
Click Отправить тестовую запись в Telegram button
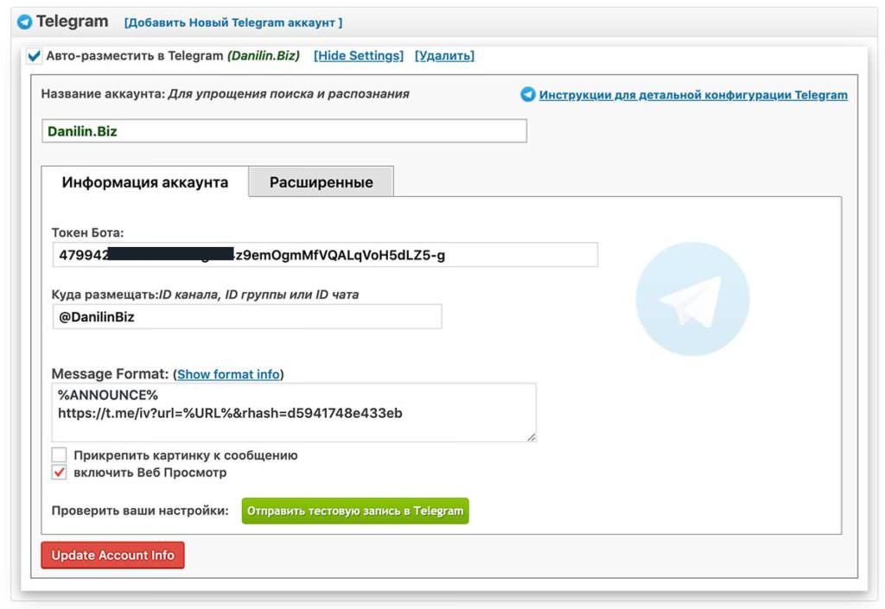tap(355, 511)
